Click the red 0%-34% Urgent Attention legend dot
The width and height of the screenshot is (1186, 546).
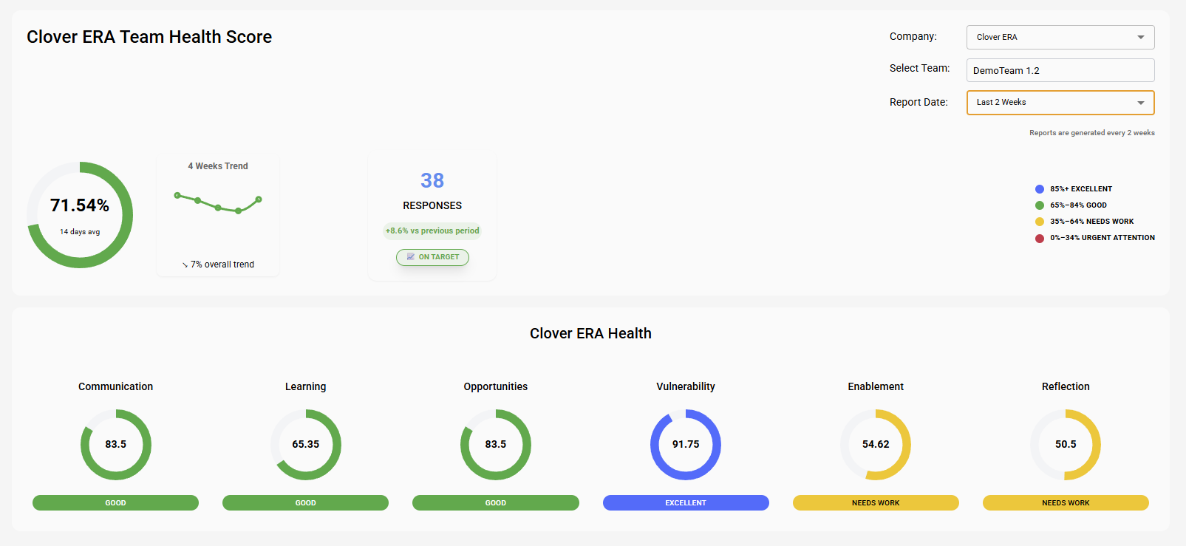coord(1040,238)
